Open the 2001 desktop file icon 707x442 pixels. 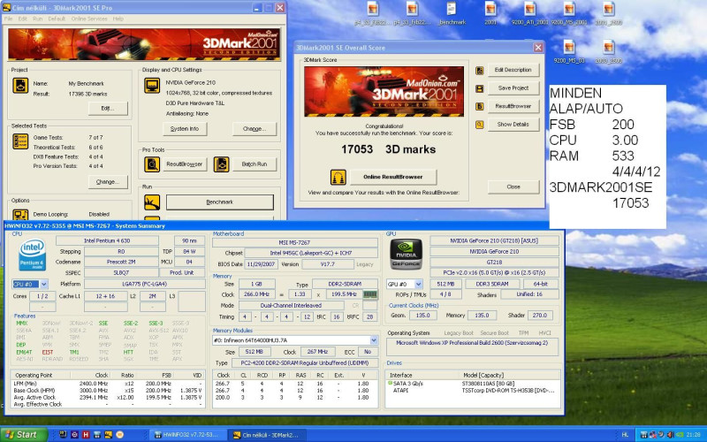pos(490,13)
